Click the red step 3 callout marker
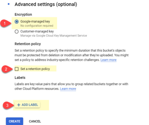This screenshot has width=149, height=125. pos(7,105)
